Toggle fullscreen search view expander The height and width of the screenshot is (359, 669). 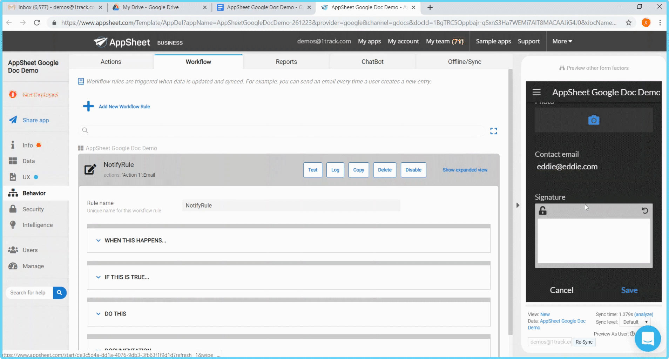493,130
